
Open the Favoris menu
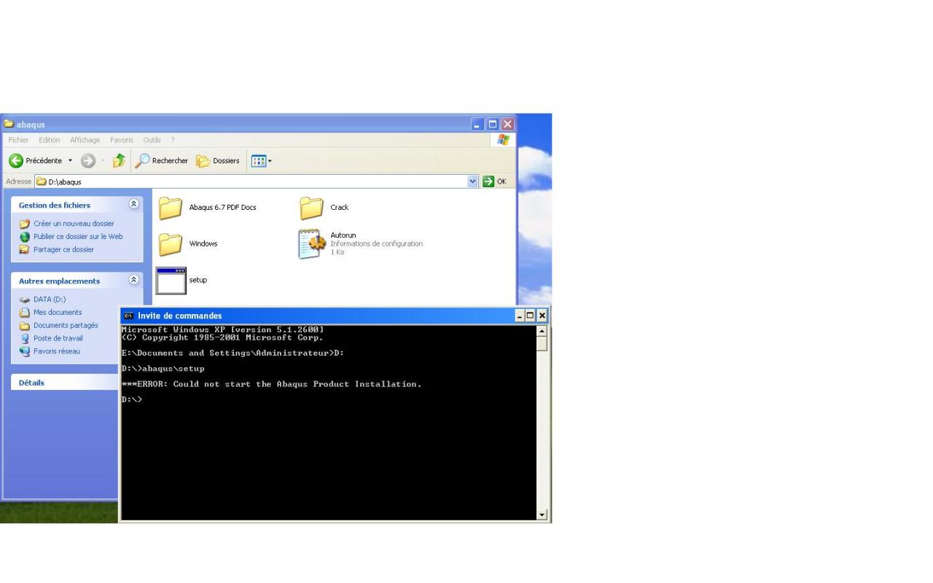[122, 140]
